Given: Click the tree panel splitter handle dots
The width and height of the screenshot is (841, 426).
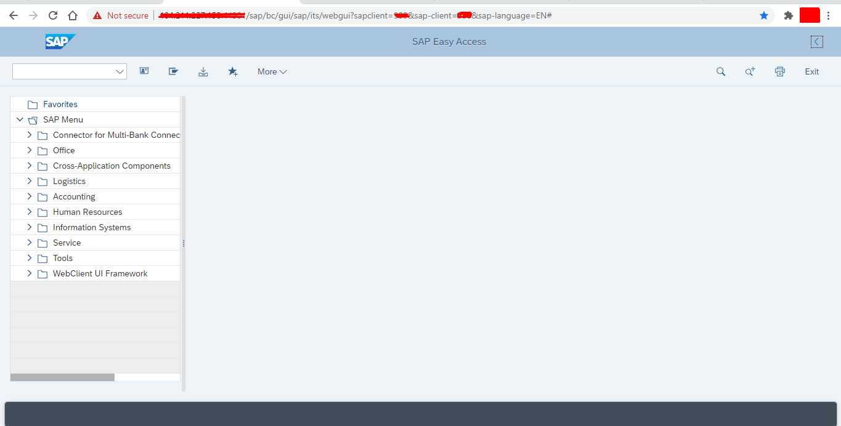Looking at the screenshot, I should [184, 244].
